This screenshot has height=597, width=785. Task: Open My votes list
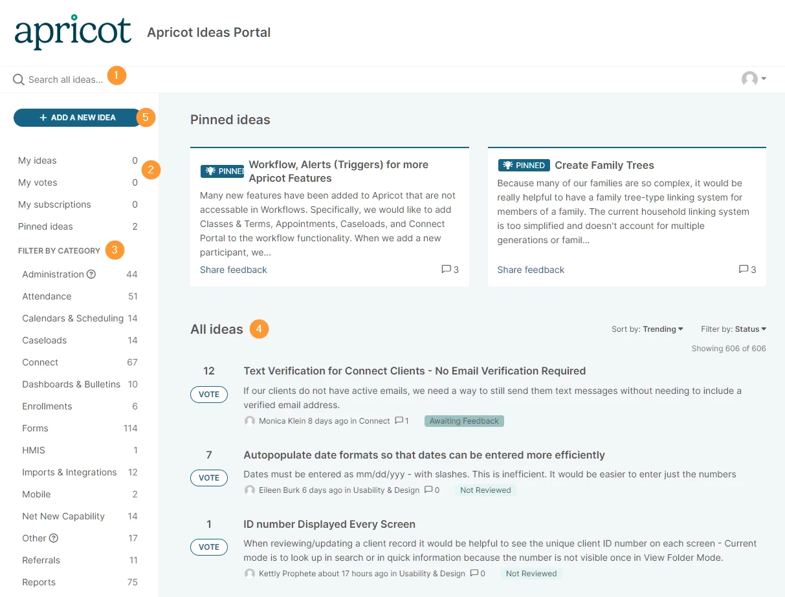(x=78, y=182)
